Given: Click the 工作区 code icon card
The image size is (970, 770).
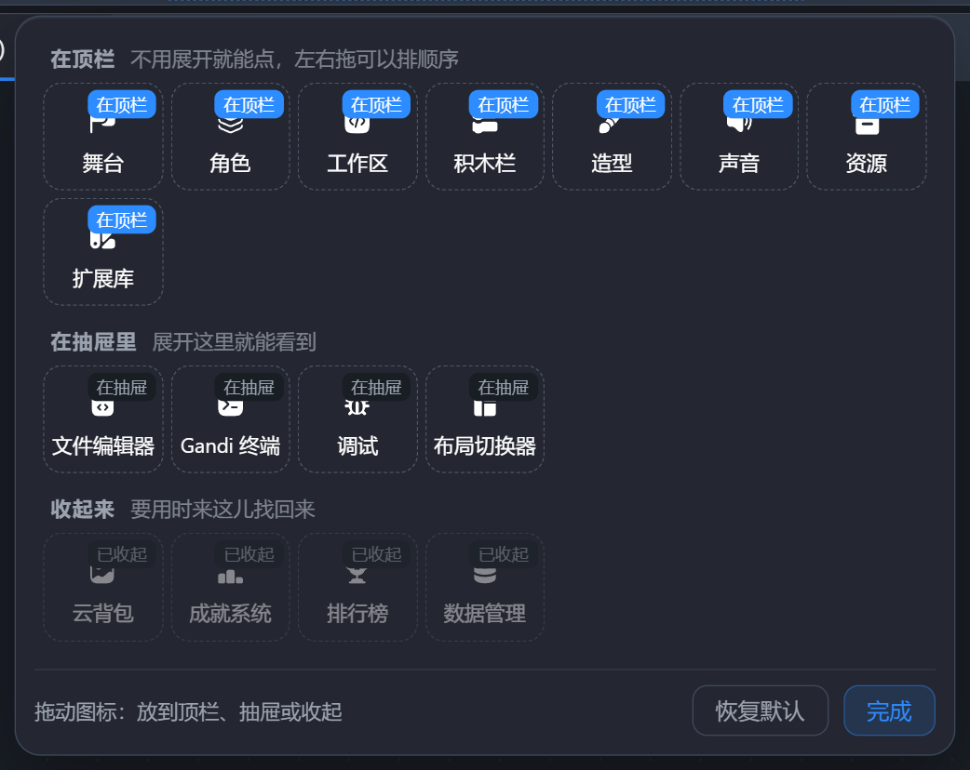Looking at the screenshot, I should (357, 137).
